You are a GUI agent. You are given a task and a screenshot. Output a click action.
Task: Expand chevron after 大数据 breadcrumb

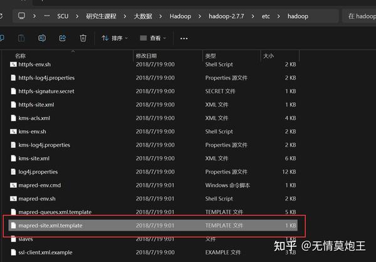[x=160, y=16]
